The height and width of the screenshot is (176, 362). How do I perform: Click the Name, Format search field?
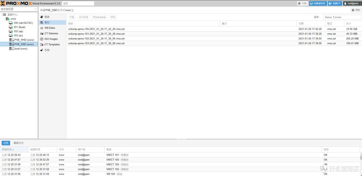tap(342, 17)
